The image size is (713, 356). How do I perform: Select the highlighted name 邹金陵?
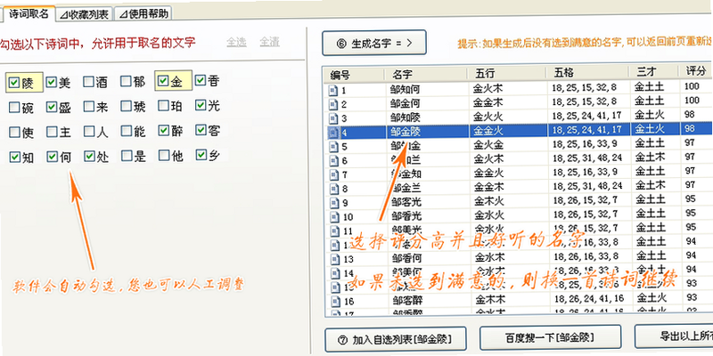tap(406, 132)
